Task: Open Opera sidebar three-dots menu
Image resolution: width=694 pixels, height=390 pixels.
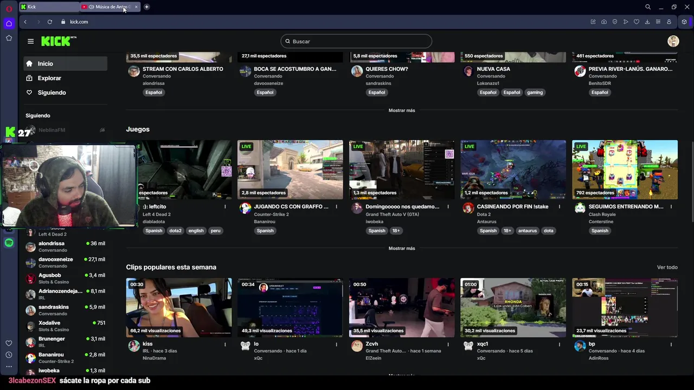Action: [x=9, y=367]
